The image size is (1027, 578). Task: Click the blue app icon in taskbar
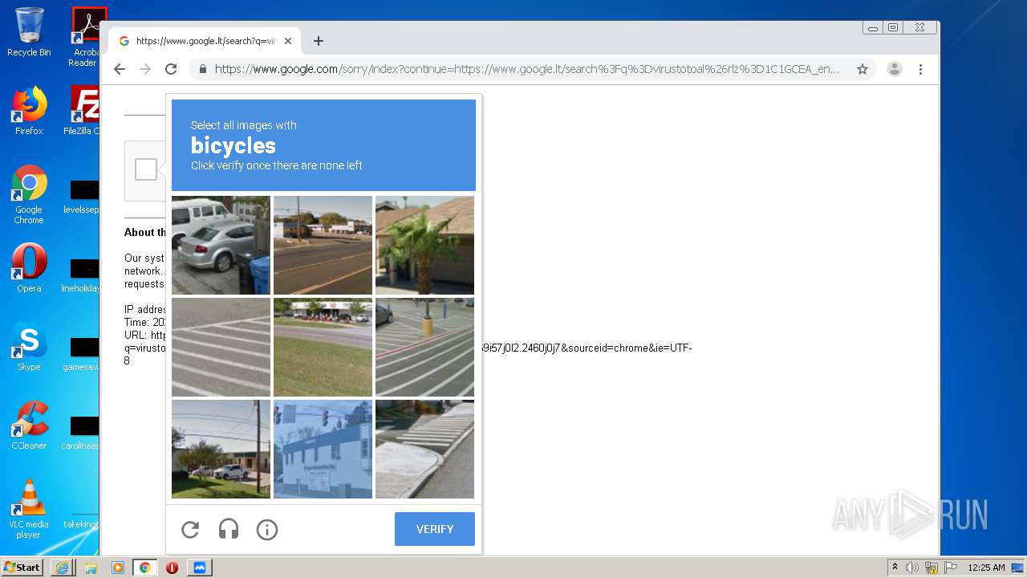point(200,567)
